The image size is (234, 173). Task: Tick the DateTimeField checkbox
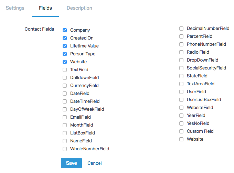pyautogui.click(x=65, y=101)
